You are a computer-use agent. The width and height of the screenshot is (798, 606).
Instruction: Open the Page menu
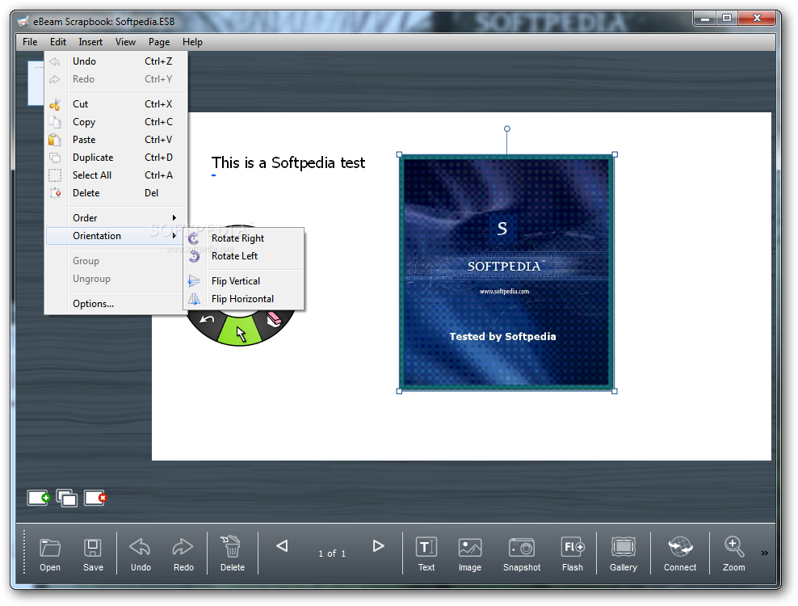[159, 42]
